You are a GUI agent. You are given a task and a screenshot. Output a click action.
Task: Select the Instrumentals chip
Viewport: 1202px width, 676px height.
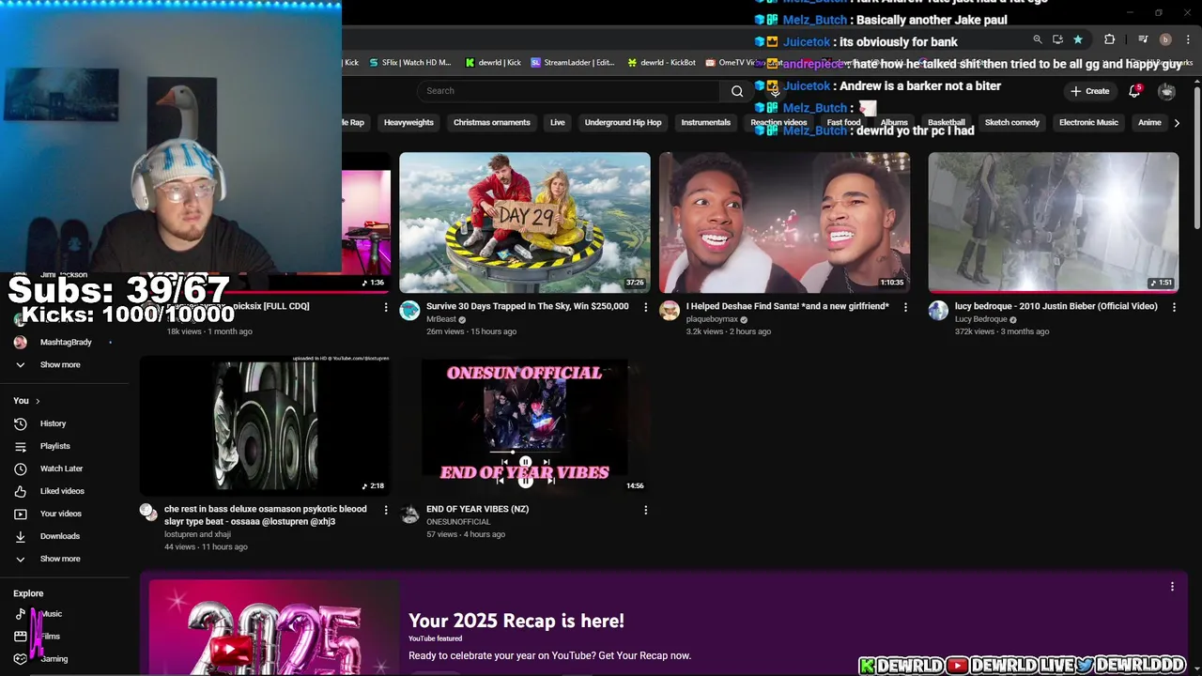(705, 123)
